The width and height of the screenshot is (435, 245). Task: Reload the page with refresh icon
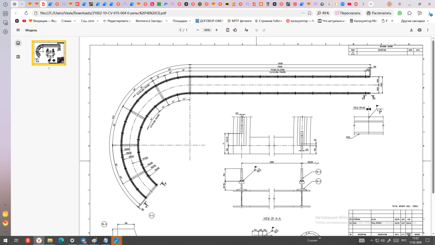[26, 13]
